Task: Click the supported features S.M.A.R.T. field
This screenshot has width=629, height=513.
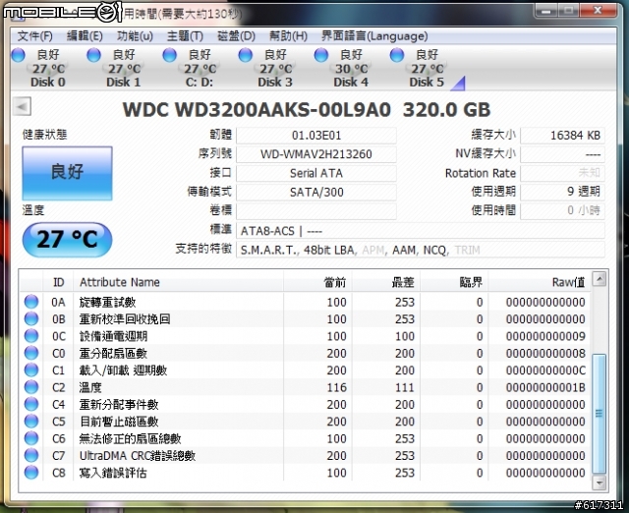Action: (x=421, y=250)
